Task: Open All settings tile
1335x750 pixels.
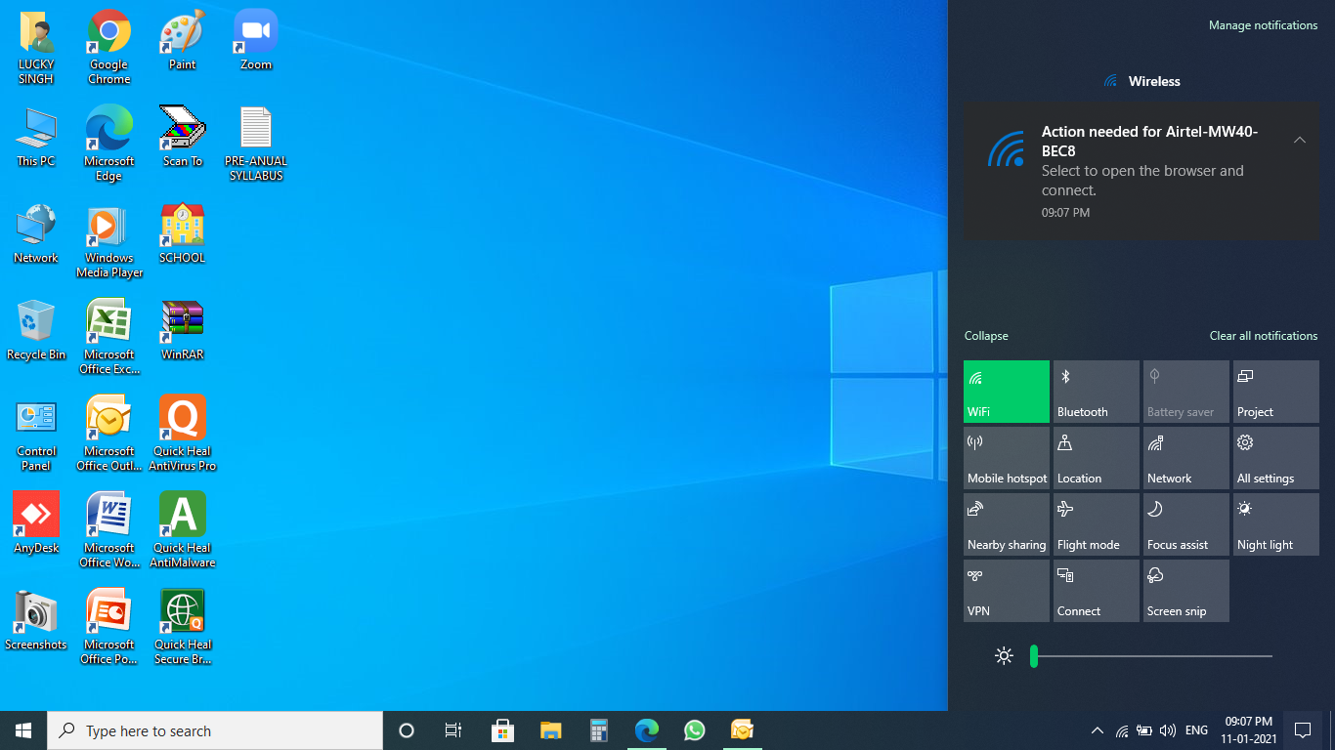Action: tap(1276, 458)
